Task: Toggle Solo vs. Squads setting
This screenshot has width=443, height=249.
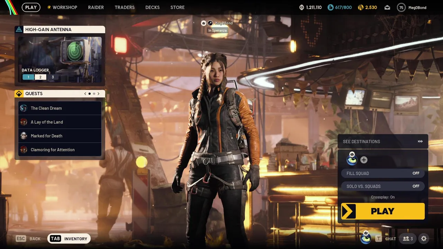Action: coord(383,186)
